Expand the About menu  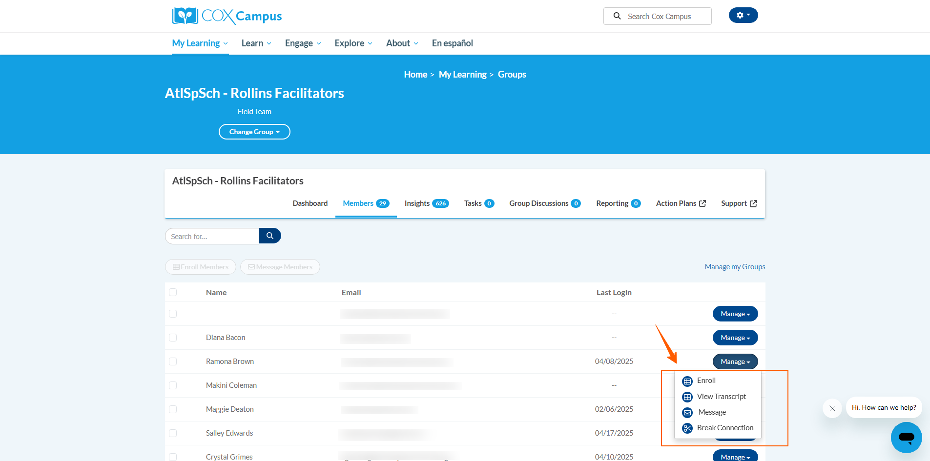coord(402,43)
